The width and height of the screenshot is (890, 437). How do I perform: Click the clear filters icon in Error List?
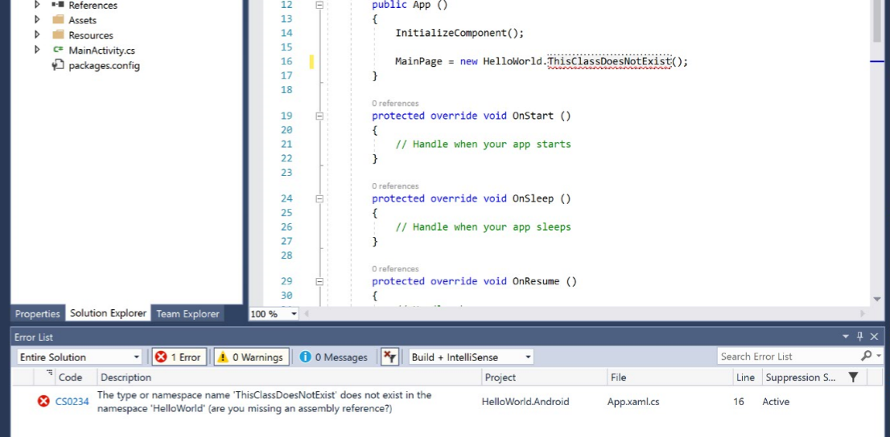click(x=389, y=357)
